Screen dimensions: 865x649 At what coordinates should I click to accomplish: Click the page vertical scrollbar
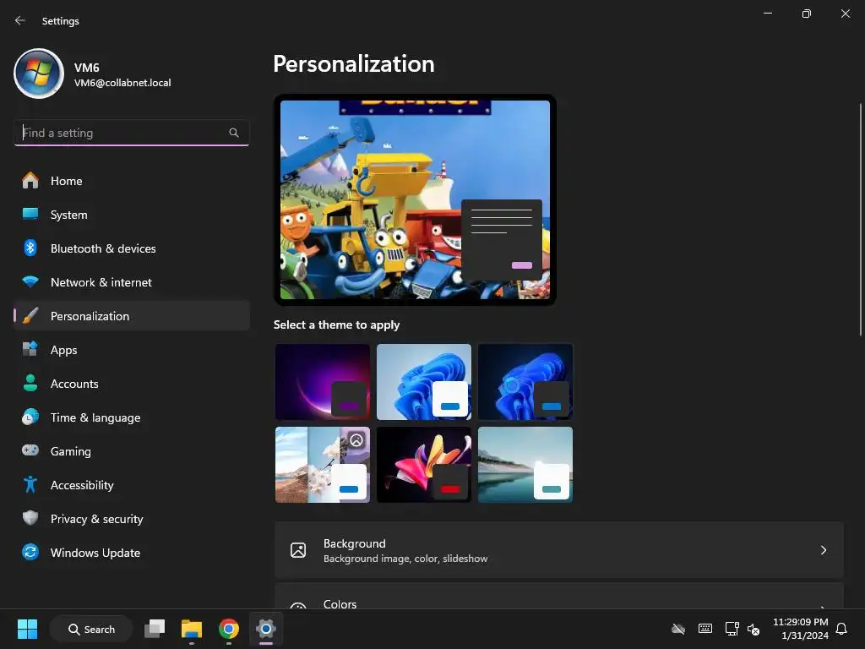click(861, 219)
